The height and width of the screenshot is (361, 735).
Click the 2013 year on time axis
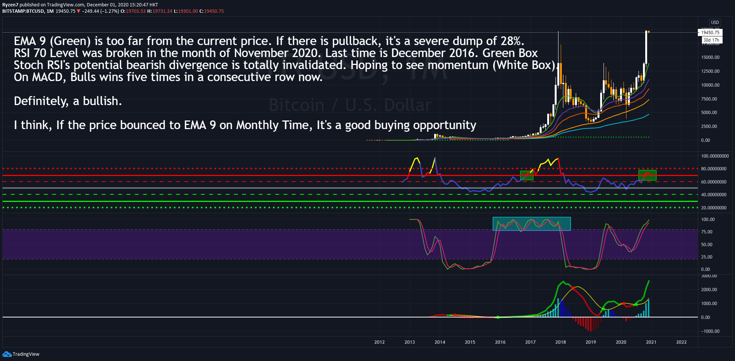pyautogui.click(x=410, y=342)
